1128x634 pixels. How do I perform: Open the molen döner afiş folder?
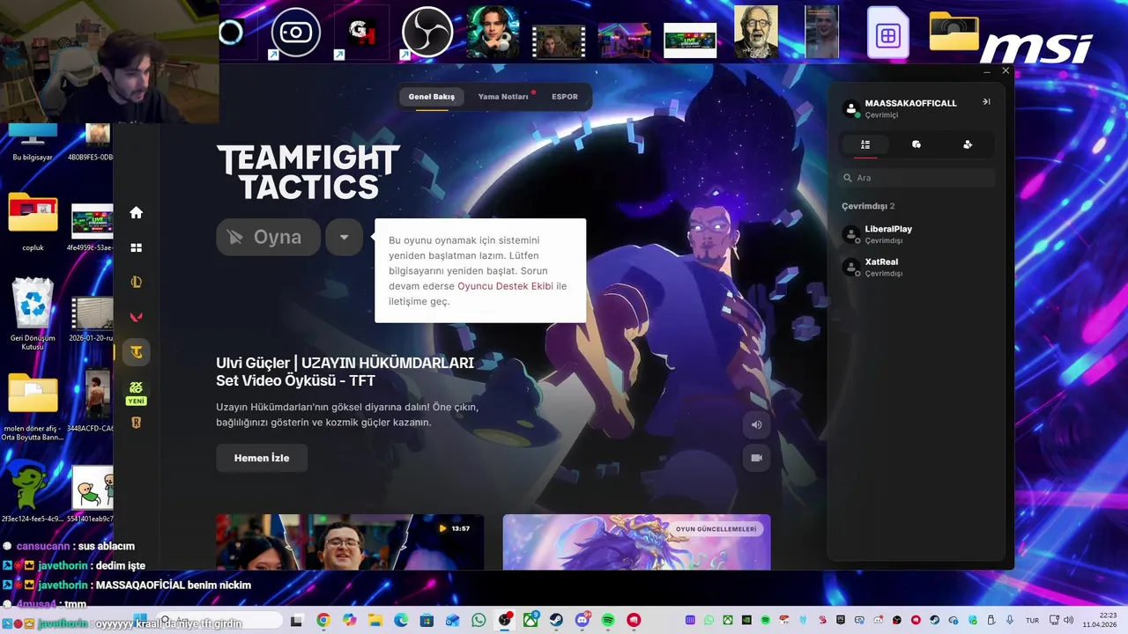33,407
